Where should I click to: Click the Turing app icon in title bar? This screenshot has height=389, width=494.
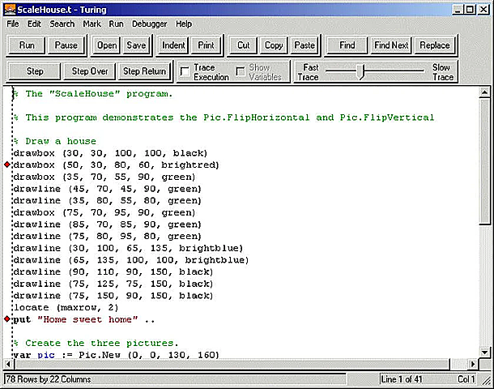tap(10, 10)
